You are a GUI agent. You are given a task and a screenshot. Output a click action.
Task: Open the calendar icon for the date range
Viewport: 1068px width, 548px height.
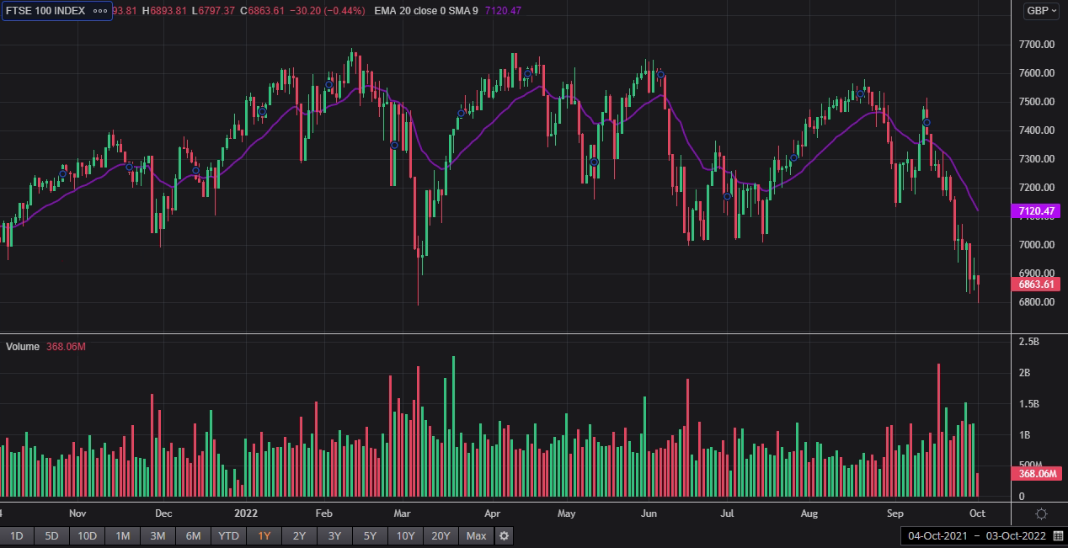(x=1058, y=536)
